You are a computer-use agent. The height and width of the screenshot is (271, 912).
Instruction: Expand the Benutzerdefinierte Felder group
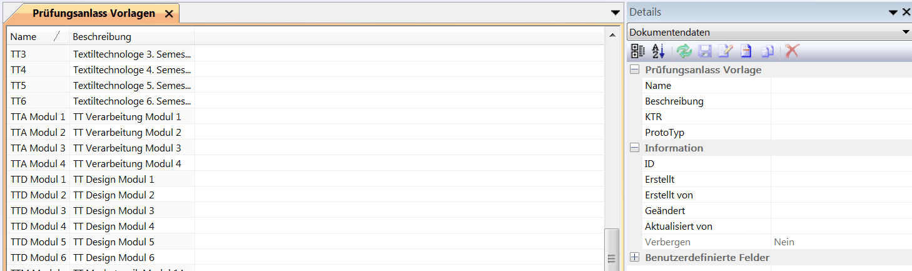pyautogui.click(x=634, y=258)
